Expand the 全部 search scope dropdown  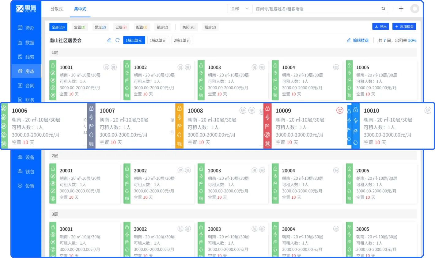[240, 9]
